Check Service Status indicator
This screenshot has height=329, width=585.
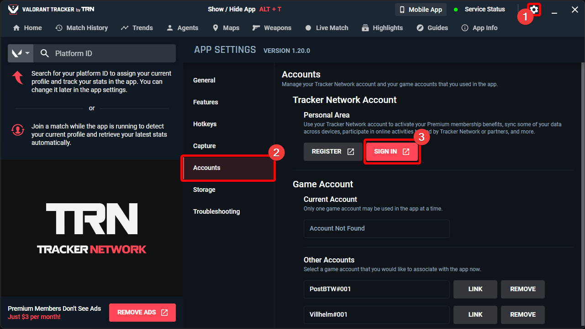[480, 10]
